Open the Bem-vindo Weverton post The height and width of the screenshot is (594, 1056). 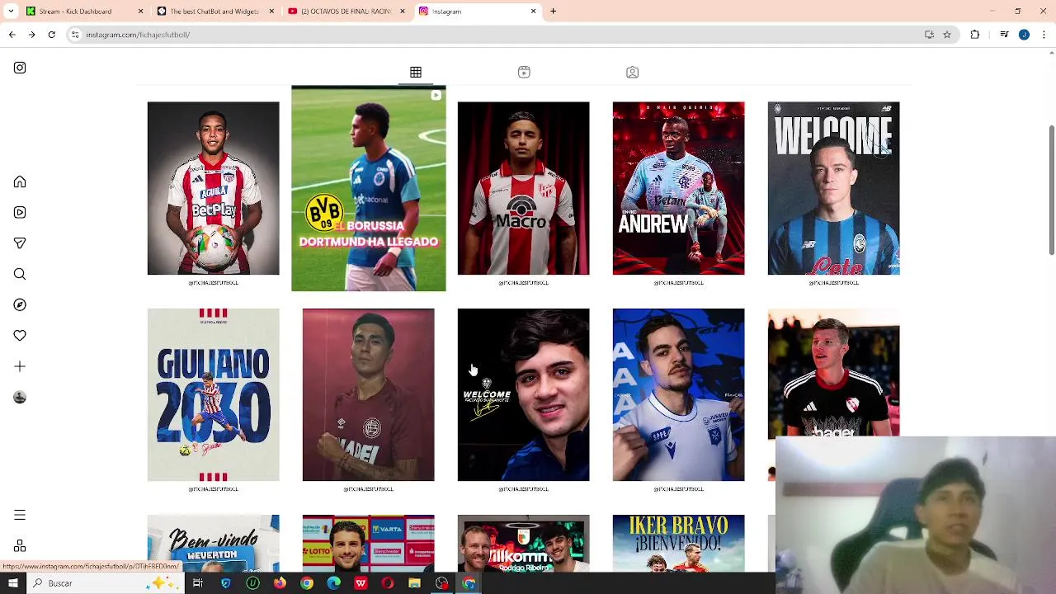[214, 543]
